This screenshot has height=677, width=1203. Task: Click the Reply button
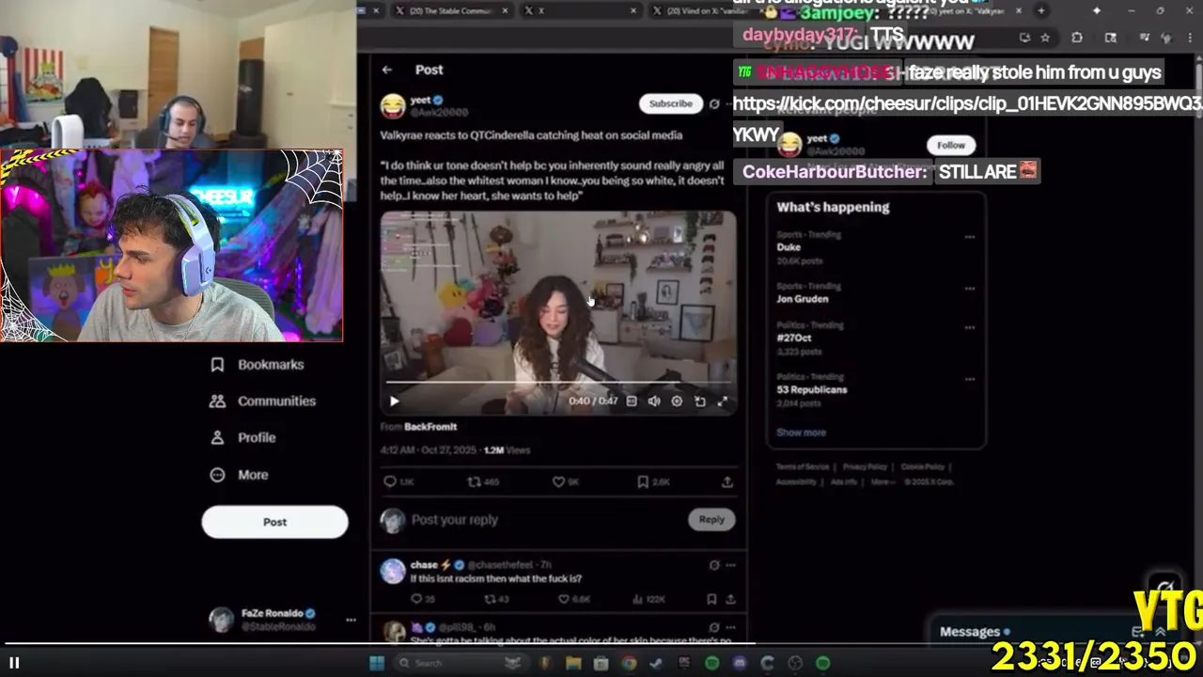point(711,519)
